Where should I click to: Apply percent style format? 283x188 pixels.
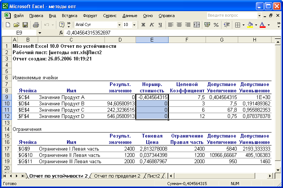pos(216,25)
